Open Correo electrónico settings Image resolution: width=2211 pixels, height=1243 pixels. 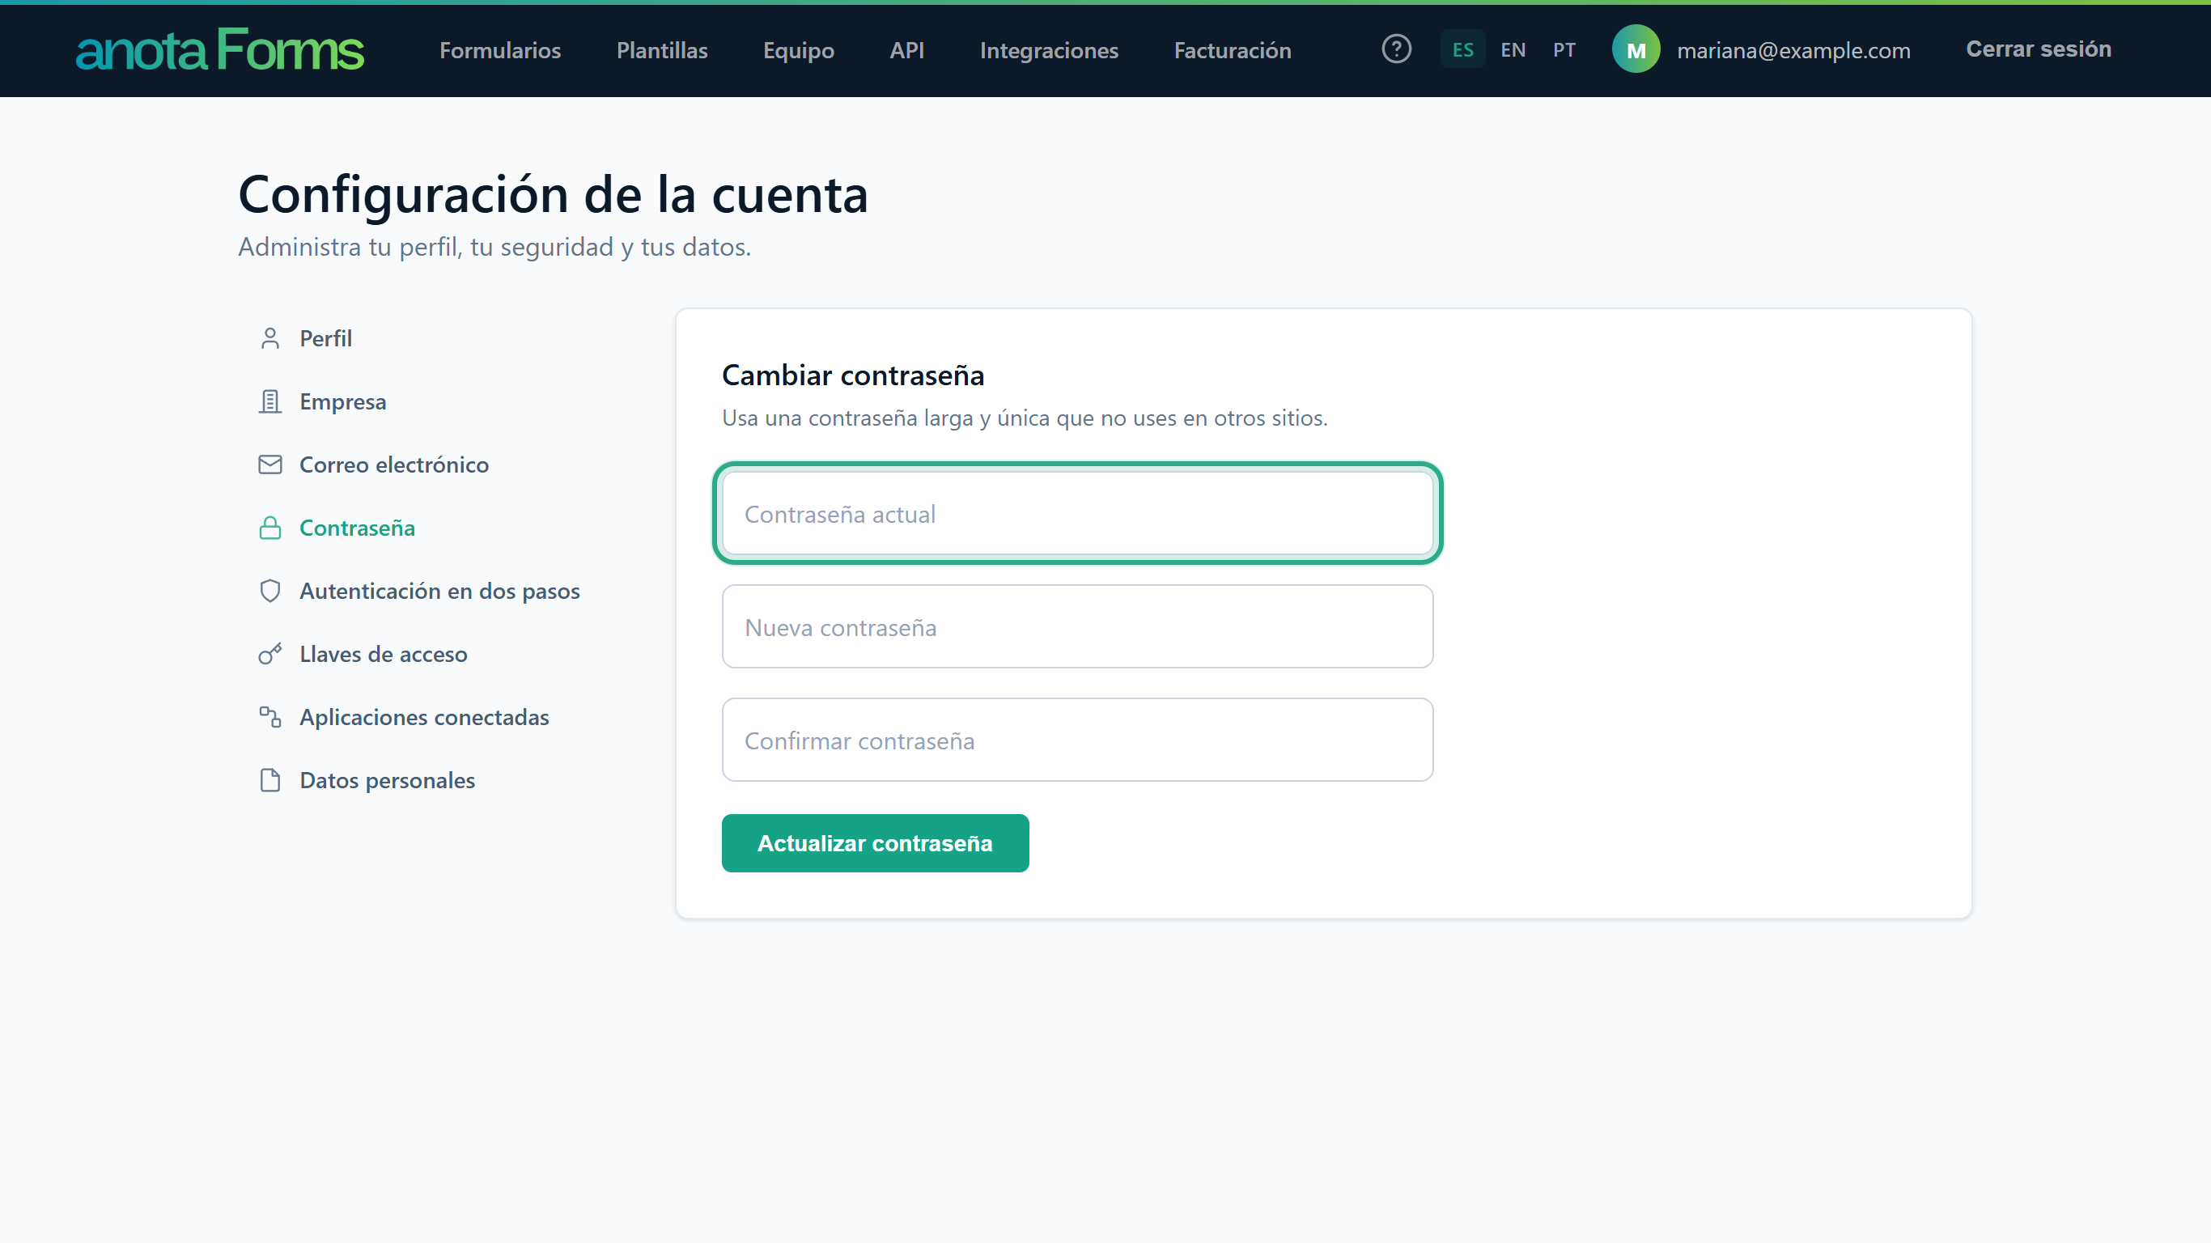point(443,465)
